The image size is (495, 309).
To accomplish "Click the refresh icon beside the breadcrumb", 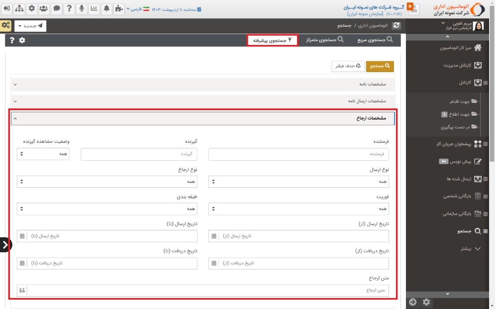I will tap(396, 25).
